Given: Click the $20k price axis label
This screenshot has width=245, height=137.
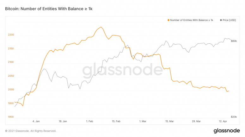Looking at the screenshot, I should pos(234,117).
